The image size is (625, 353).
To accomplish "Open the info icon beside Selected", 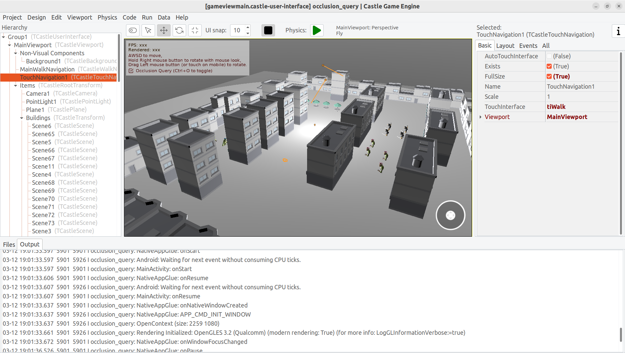I will tap(618, 31).
